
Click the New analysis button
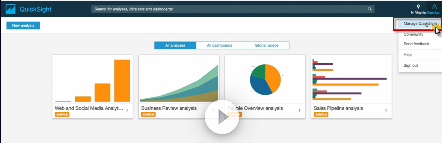pyautogui.click(x=23, y=25)
